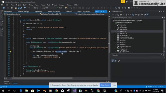The height and width of the screenshot is (93, 166).
Task: Open Microsoft Edge from the taskbar
Action: (21, 91)
